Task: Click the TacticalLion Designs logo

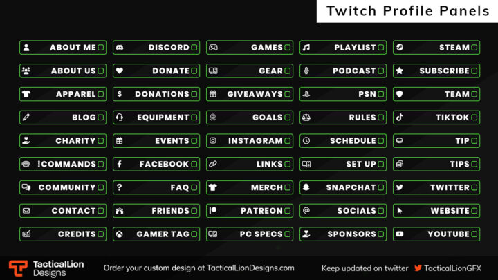Action: pos(46,268)
